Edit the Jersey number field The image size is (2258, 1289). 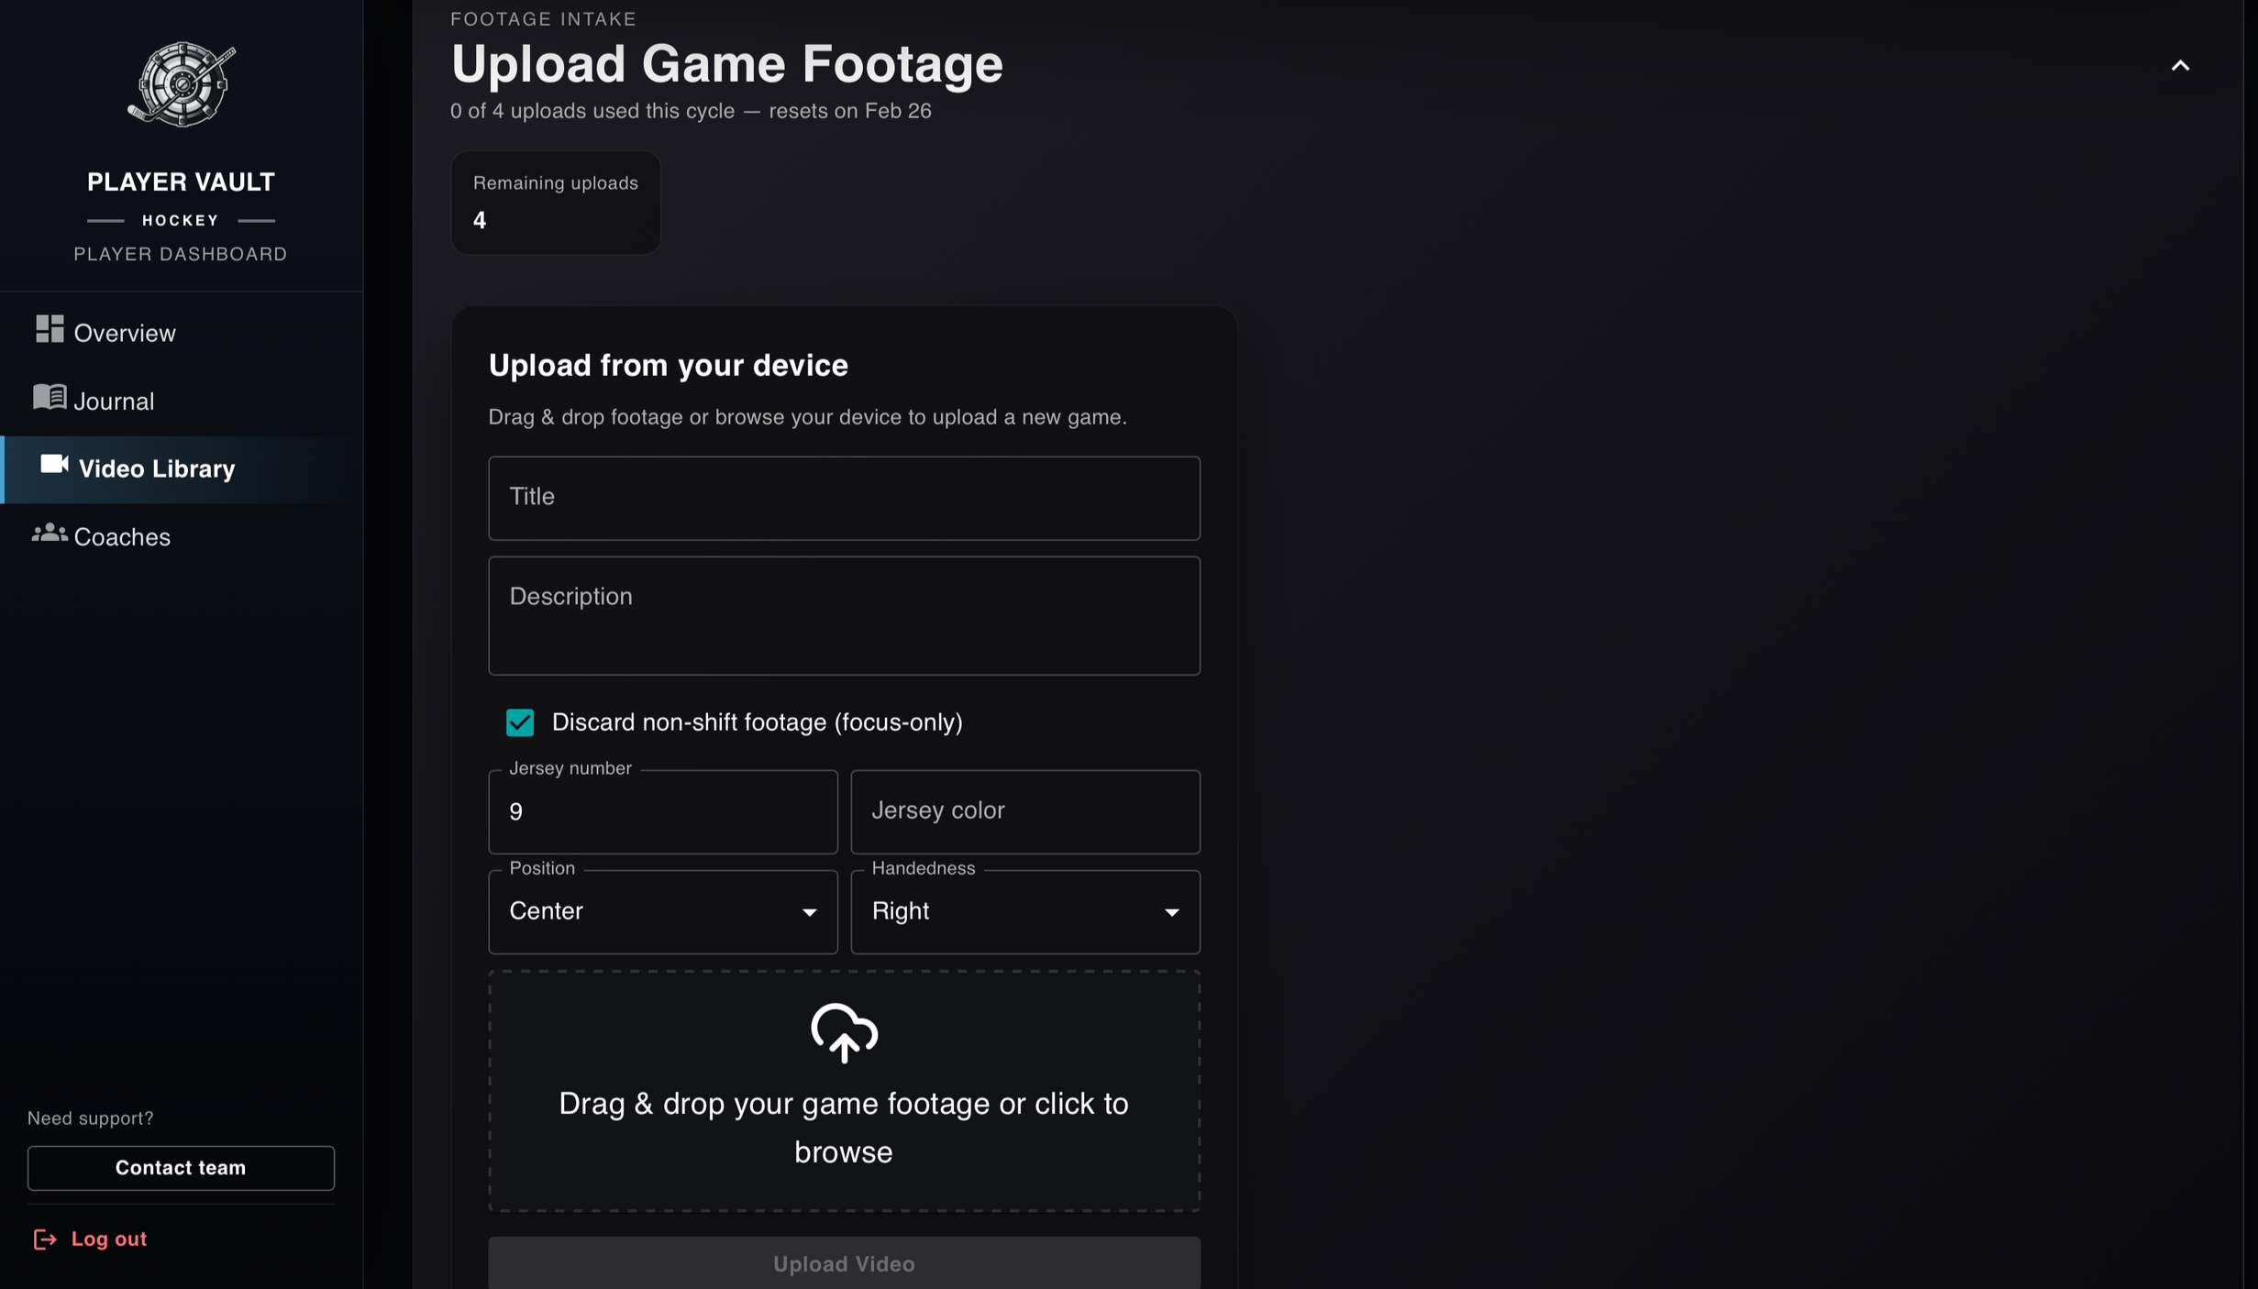[x=662, y=811]
